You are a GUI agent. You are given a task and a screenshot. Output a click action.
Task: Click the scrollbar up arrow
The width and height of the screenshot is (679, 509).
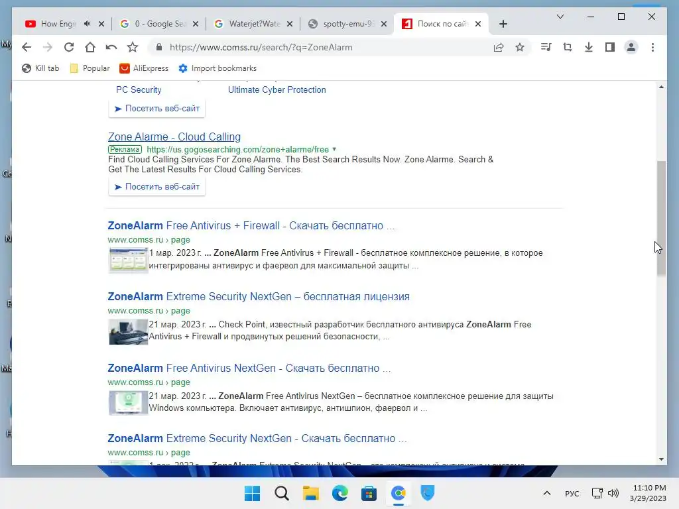(x=661, y=87)
